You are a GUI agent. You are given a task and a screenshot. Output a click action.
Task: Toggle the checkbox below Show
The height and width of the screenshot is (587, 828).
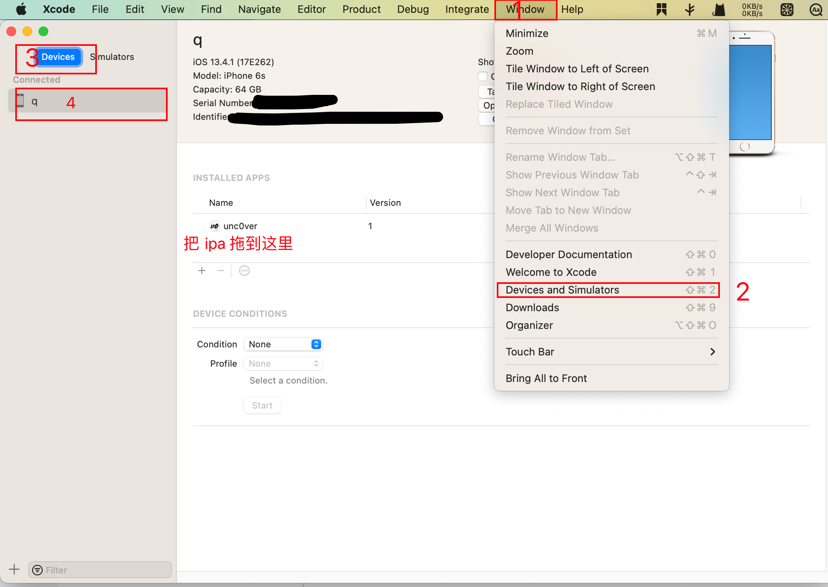point(483,76)
